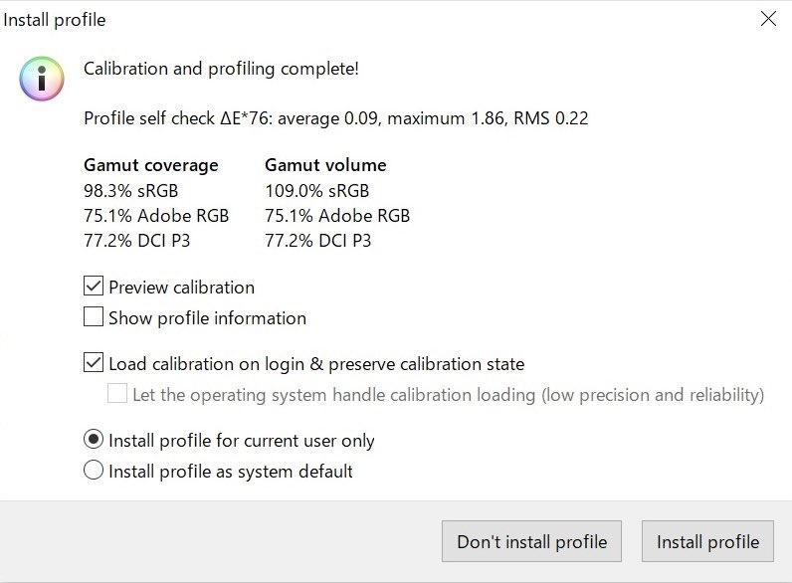
Task: Click 77.2% DCI P3 under Gamut coverage
Action: pyautogui.click(x=137, y=241)
